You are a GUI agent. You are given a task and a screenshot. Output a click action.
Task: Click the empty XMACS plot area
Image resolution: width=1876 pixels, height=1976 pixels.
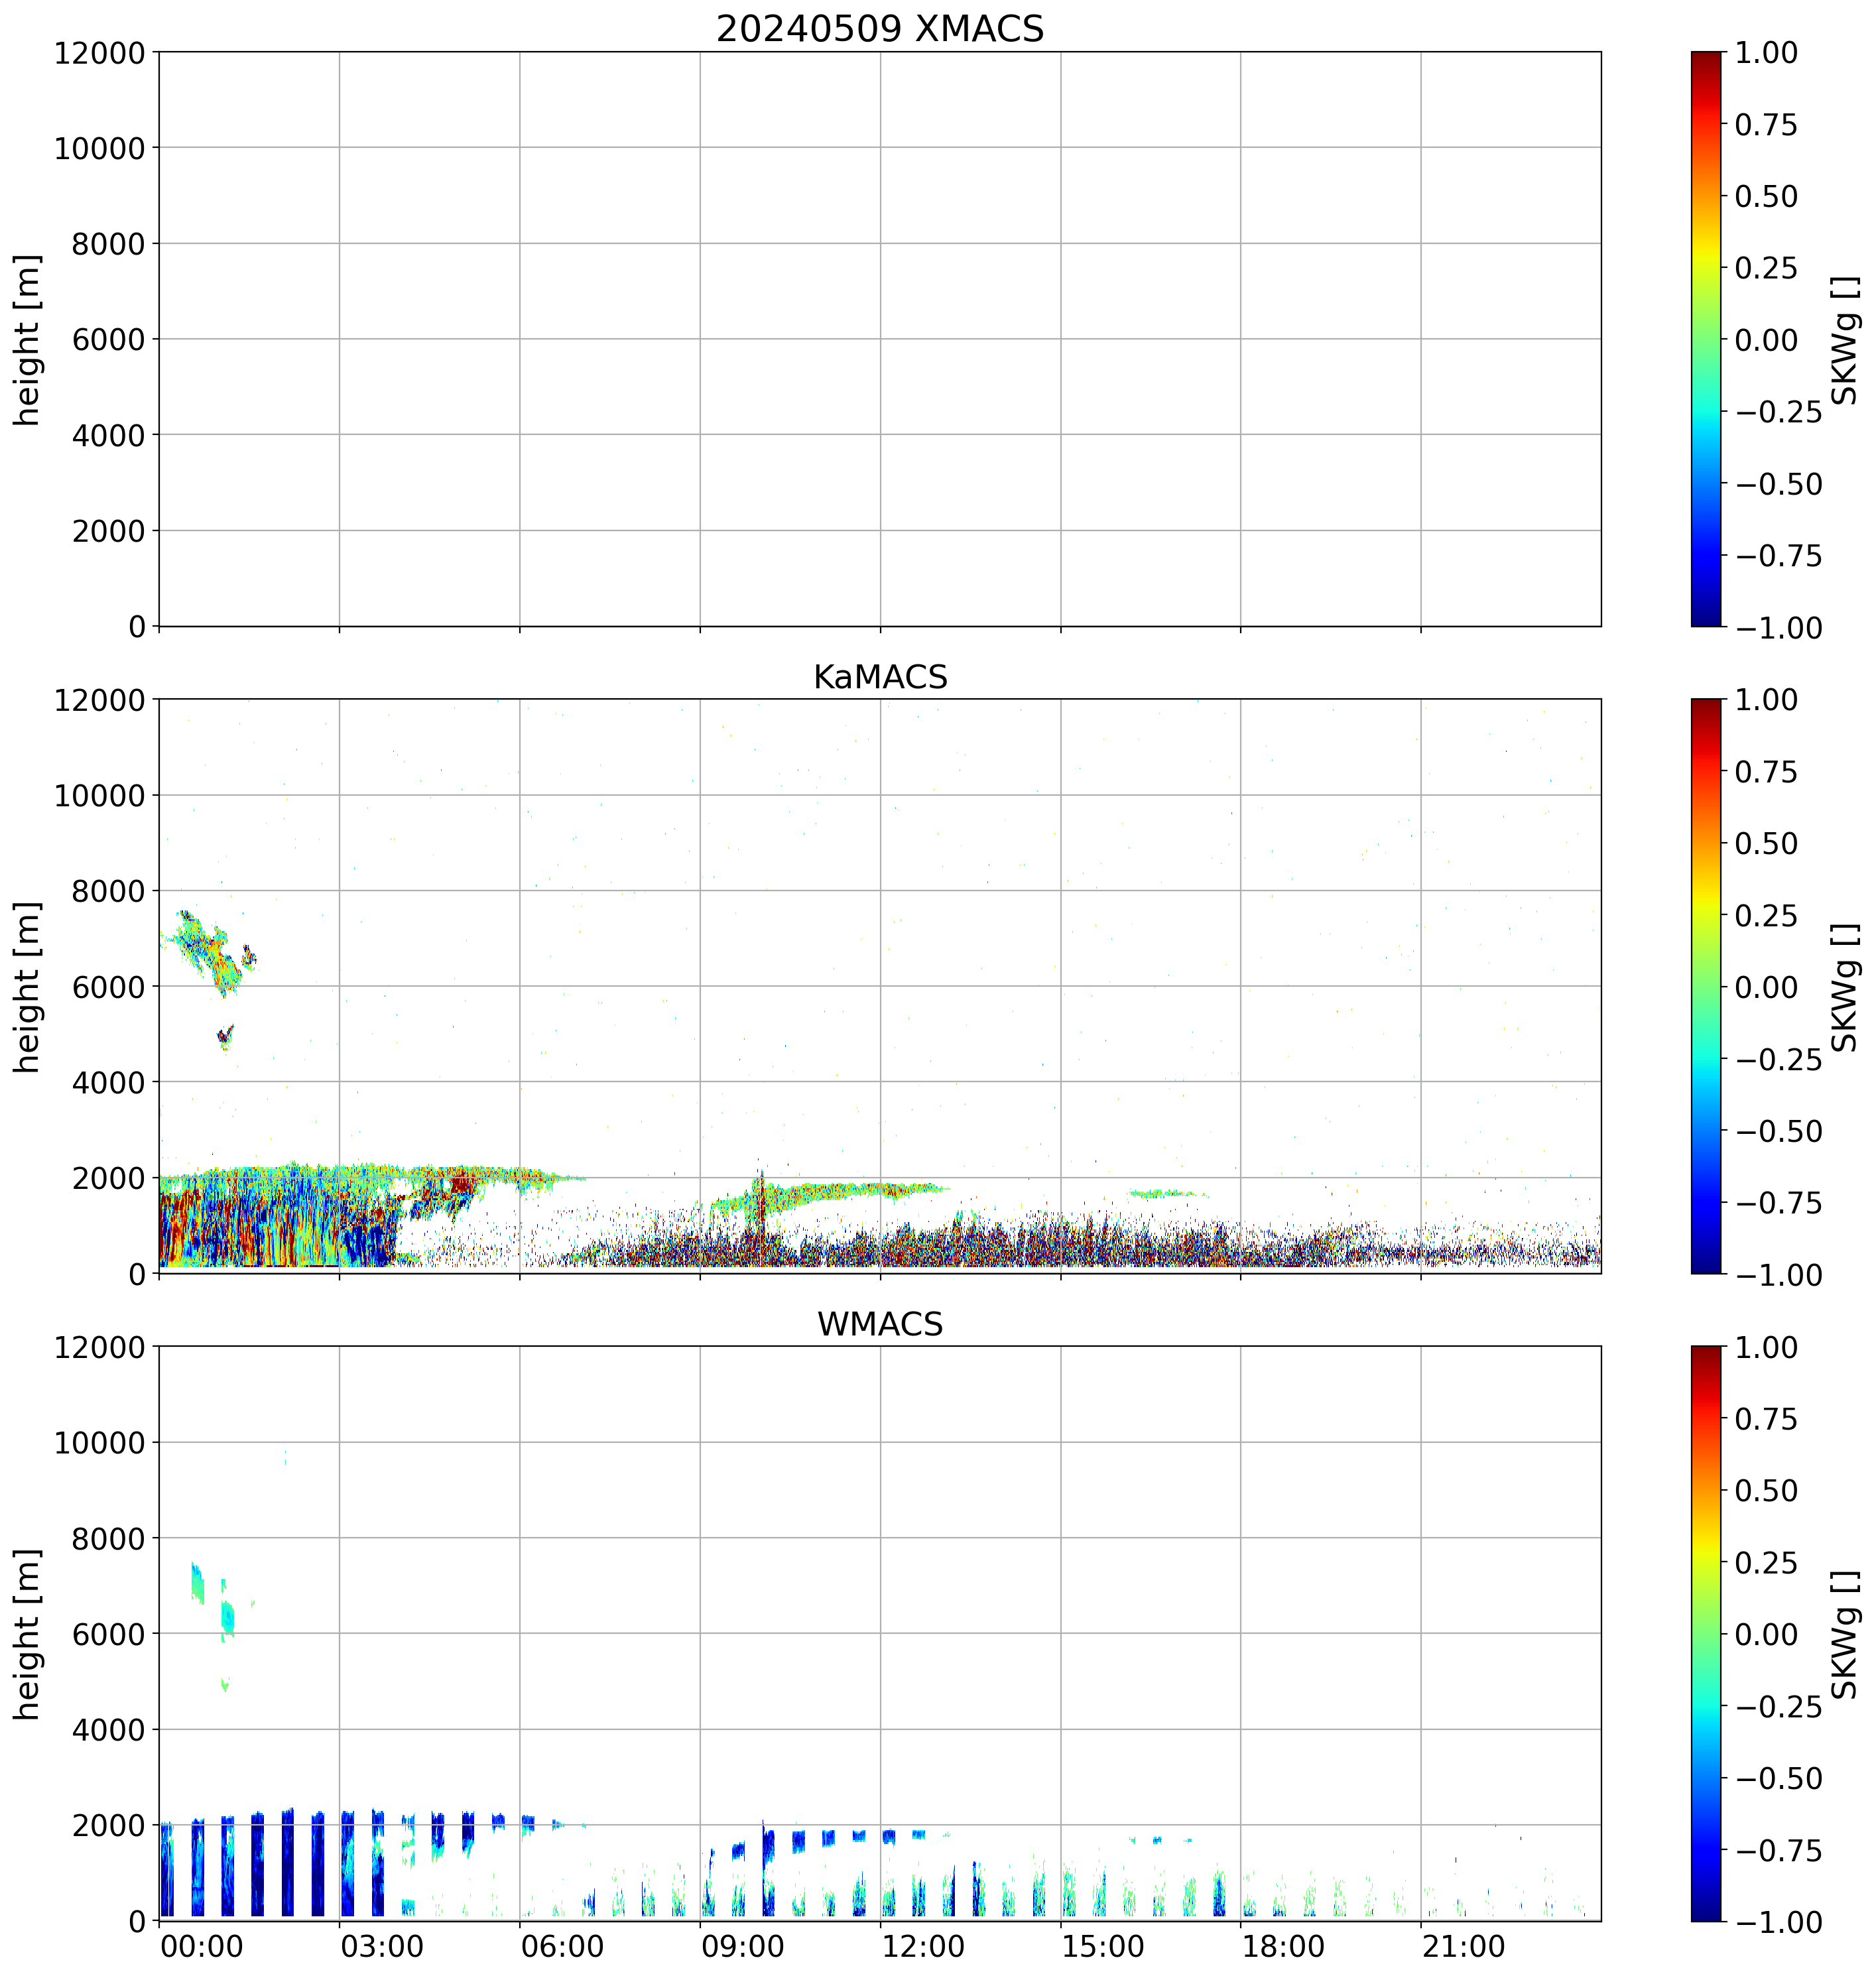(879, 339)
